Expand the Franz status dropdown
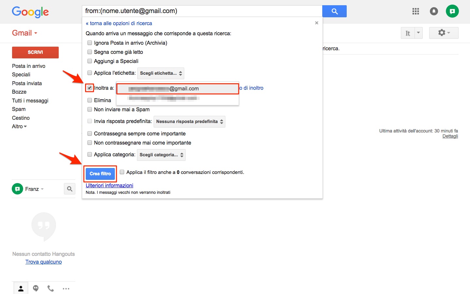This screenshot has width=470, height=294. pyautogui.click(x=42, y=189)
